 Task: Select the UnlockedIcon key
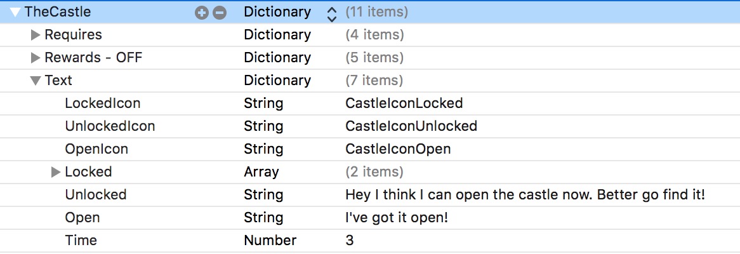tap(110, 126)
